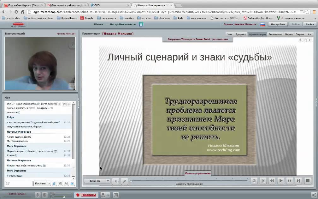The width and height of the screenshot is (318, 199).
Task: Select the pointer pen tool icon
Action: (x=124, y=181)
